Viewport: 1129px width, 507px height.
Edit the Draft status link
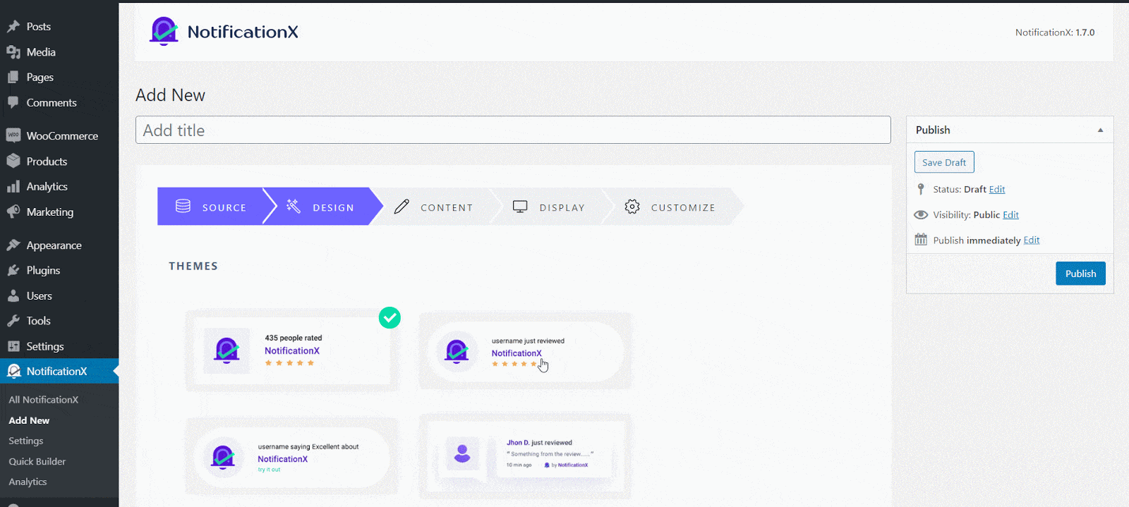(x=997, y=189)
